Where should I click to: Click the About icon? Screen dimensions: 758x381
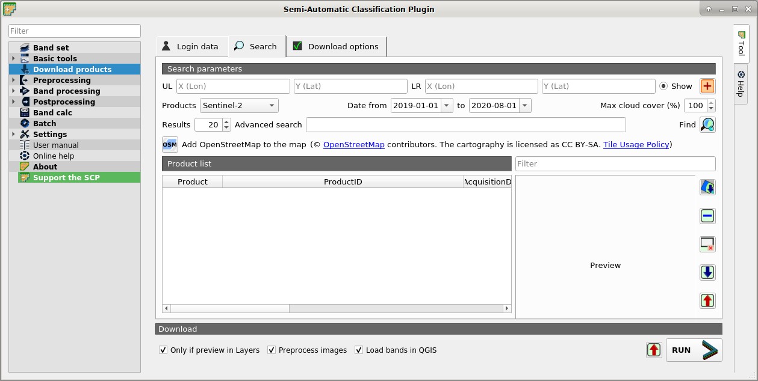pyautogui.click(x=25, y=166)
